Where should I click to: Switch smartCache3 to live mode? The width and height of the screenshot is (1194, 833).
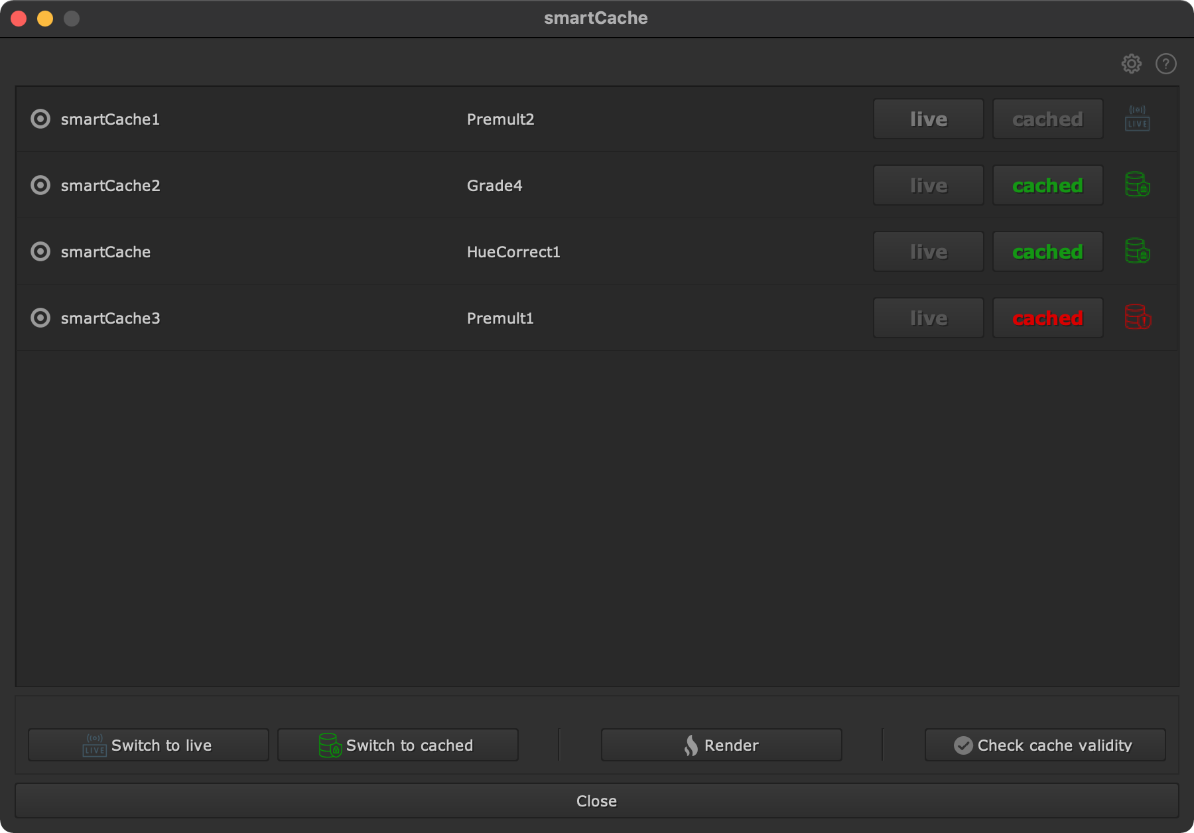point(928,318)
